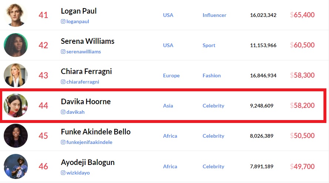This screenshot has height=183, width=329.
Task: Click the Funke Akindele Bello name
Action: click(95, 131)
